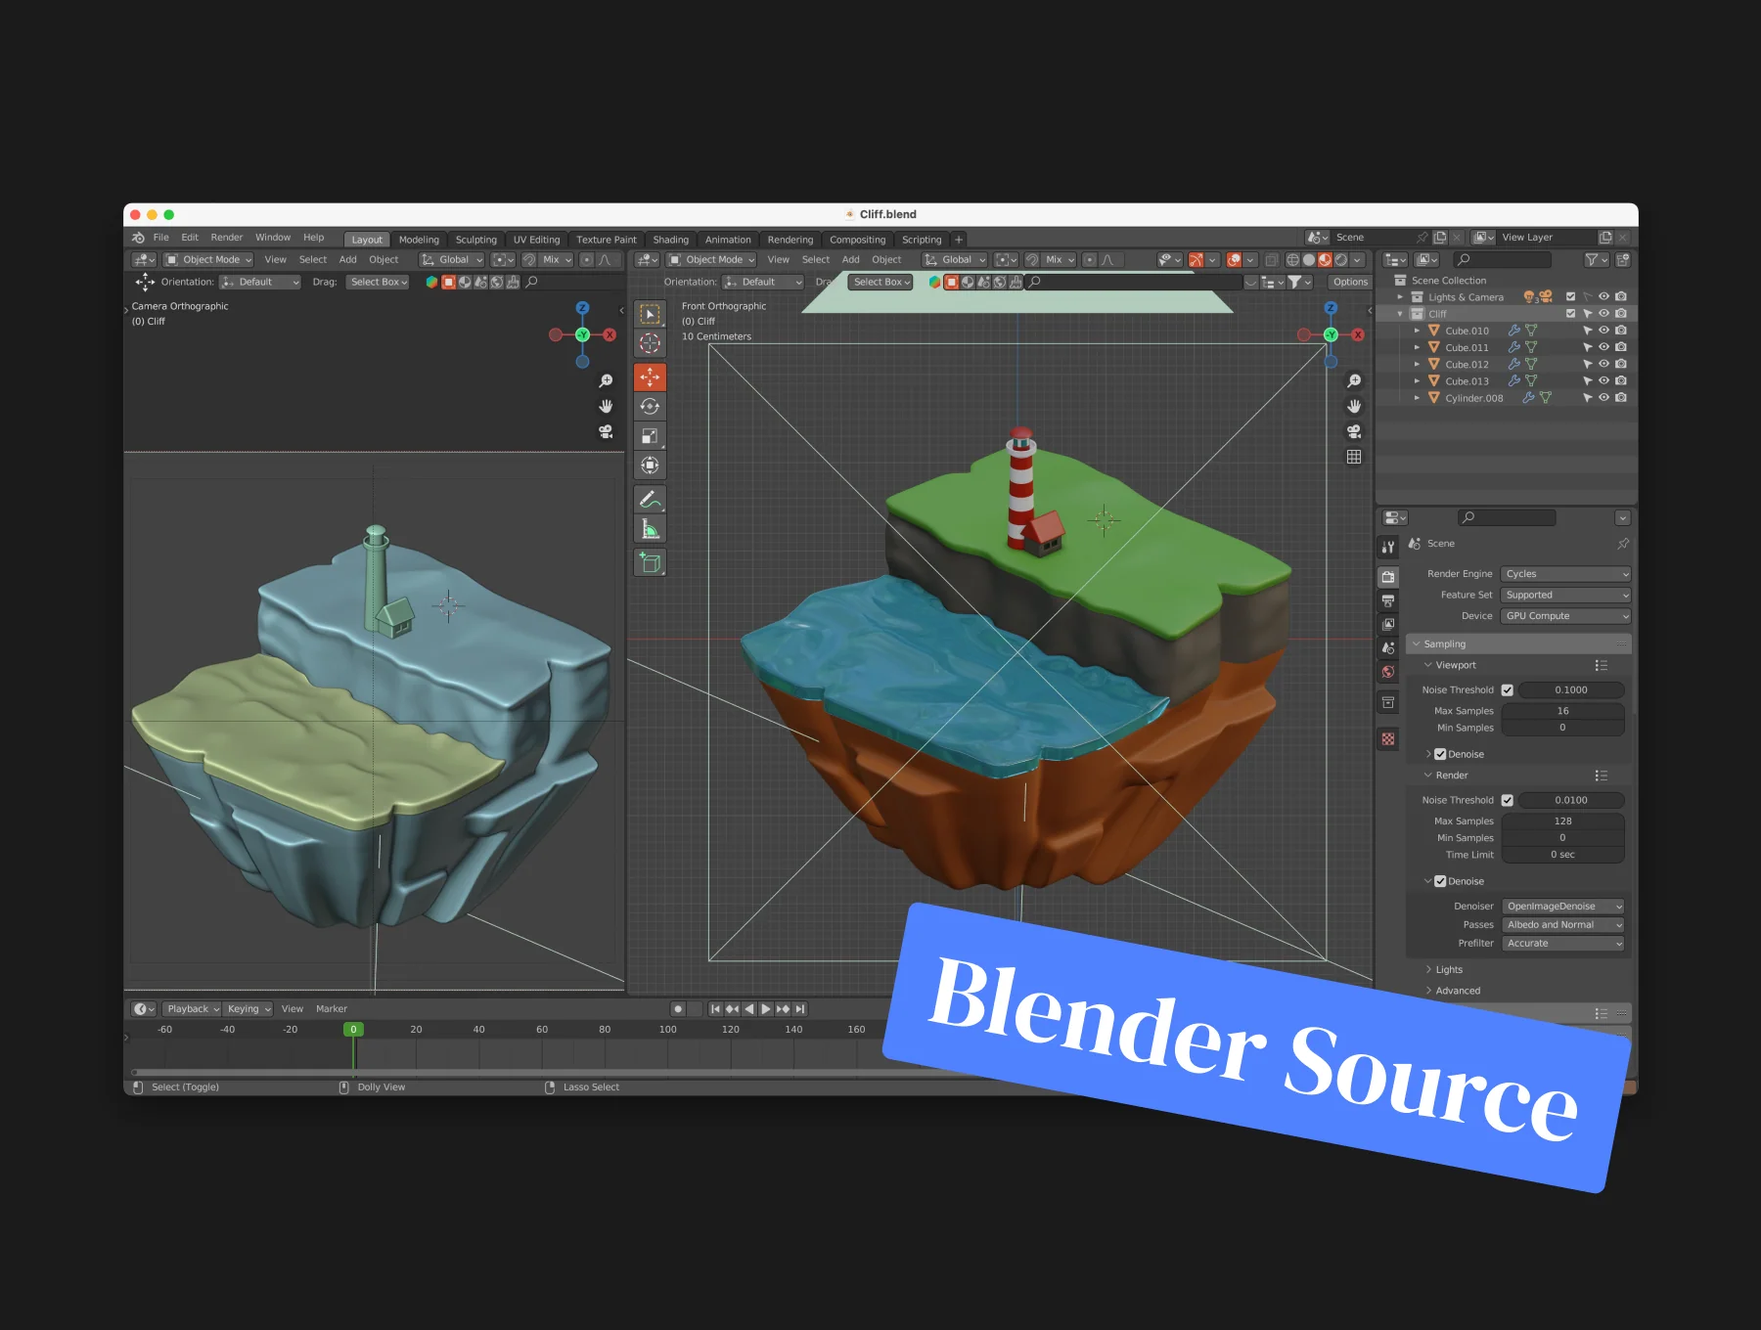Expand the Lights panel

pyautogui.click(x=1428, y=970)
